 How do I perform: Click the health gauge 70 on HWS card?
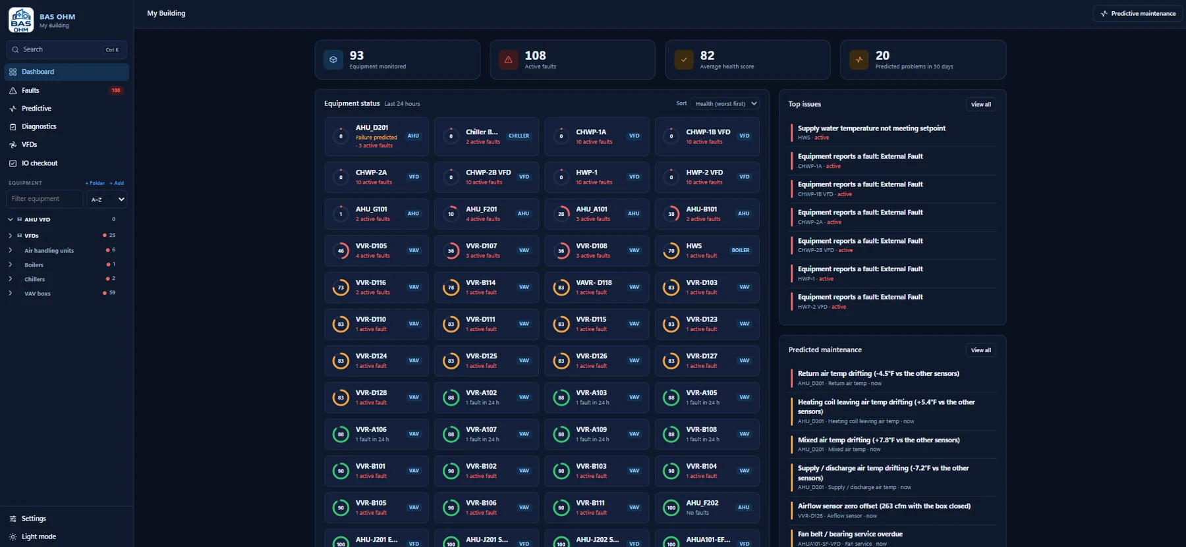tap(671, 251)
